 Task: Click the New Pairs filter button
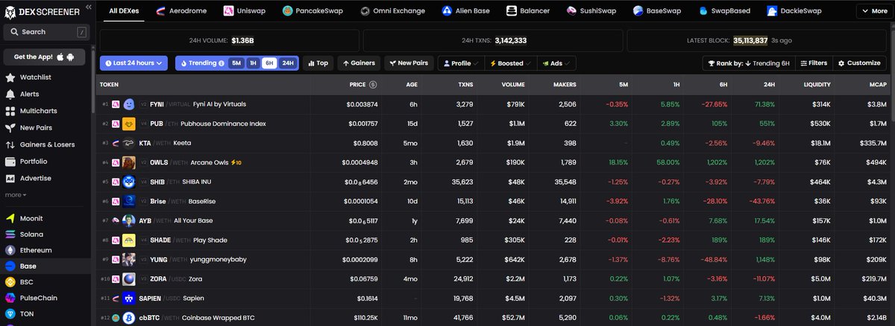click(x=409, y=63)
